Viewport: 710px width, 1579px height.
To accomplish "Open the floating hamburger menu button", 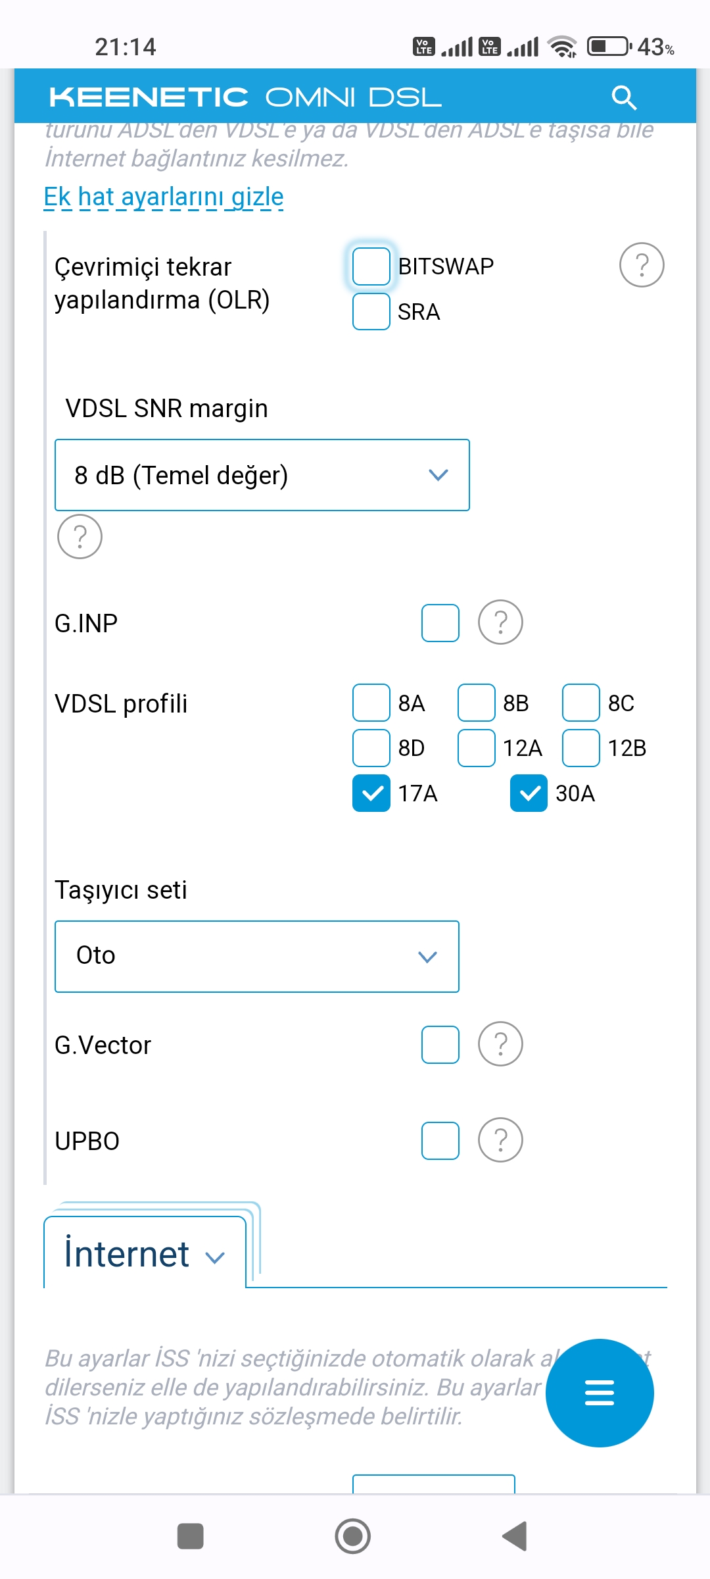I will tap(600, 1393).
